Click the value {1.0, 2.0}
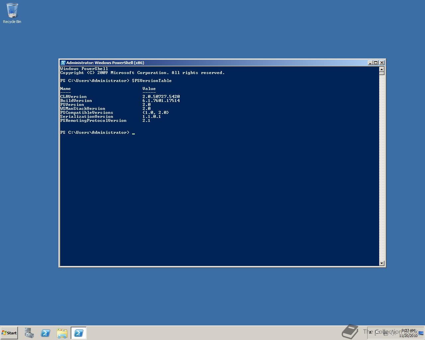The height and width of the screenshot is (340, 425). [x=156, y=113]
